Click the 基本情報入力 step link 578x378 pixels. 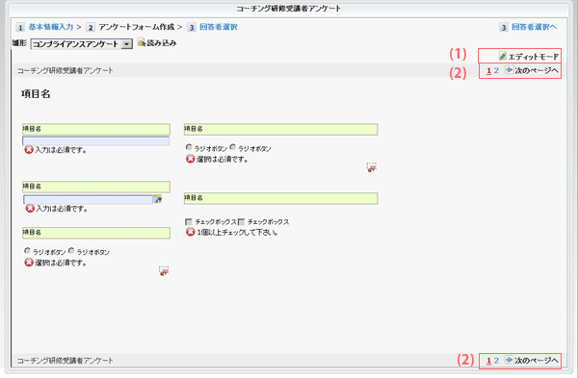tap(51, 27)
